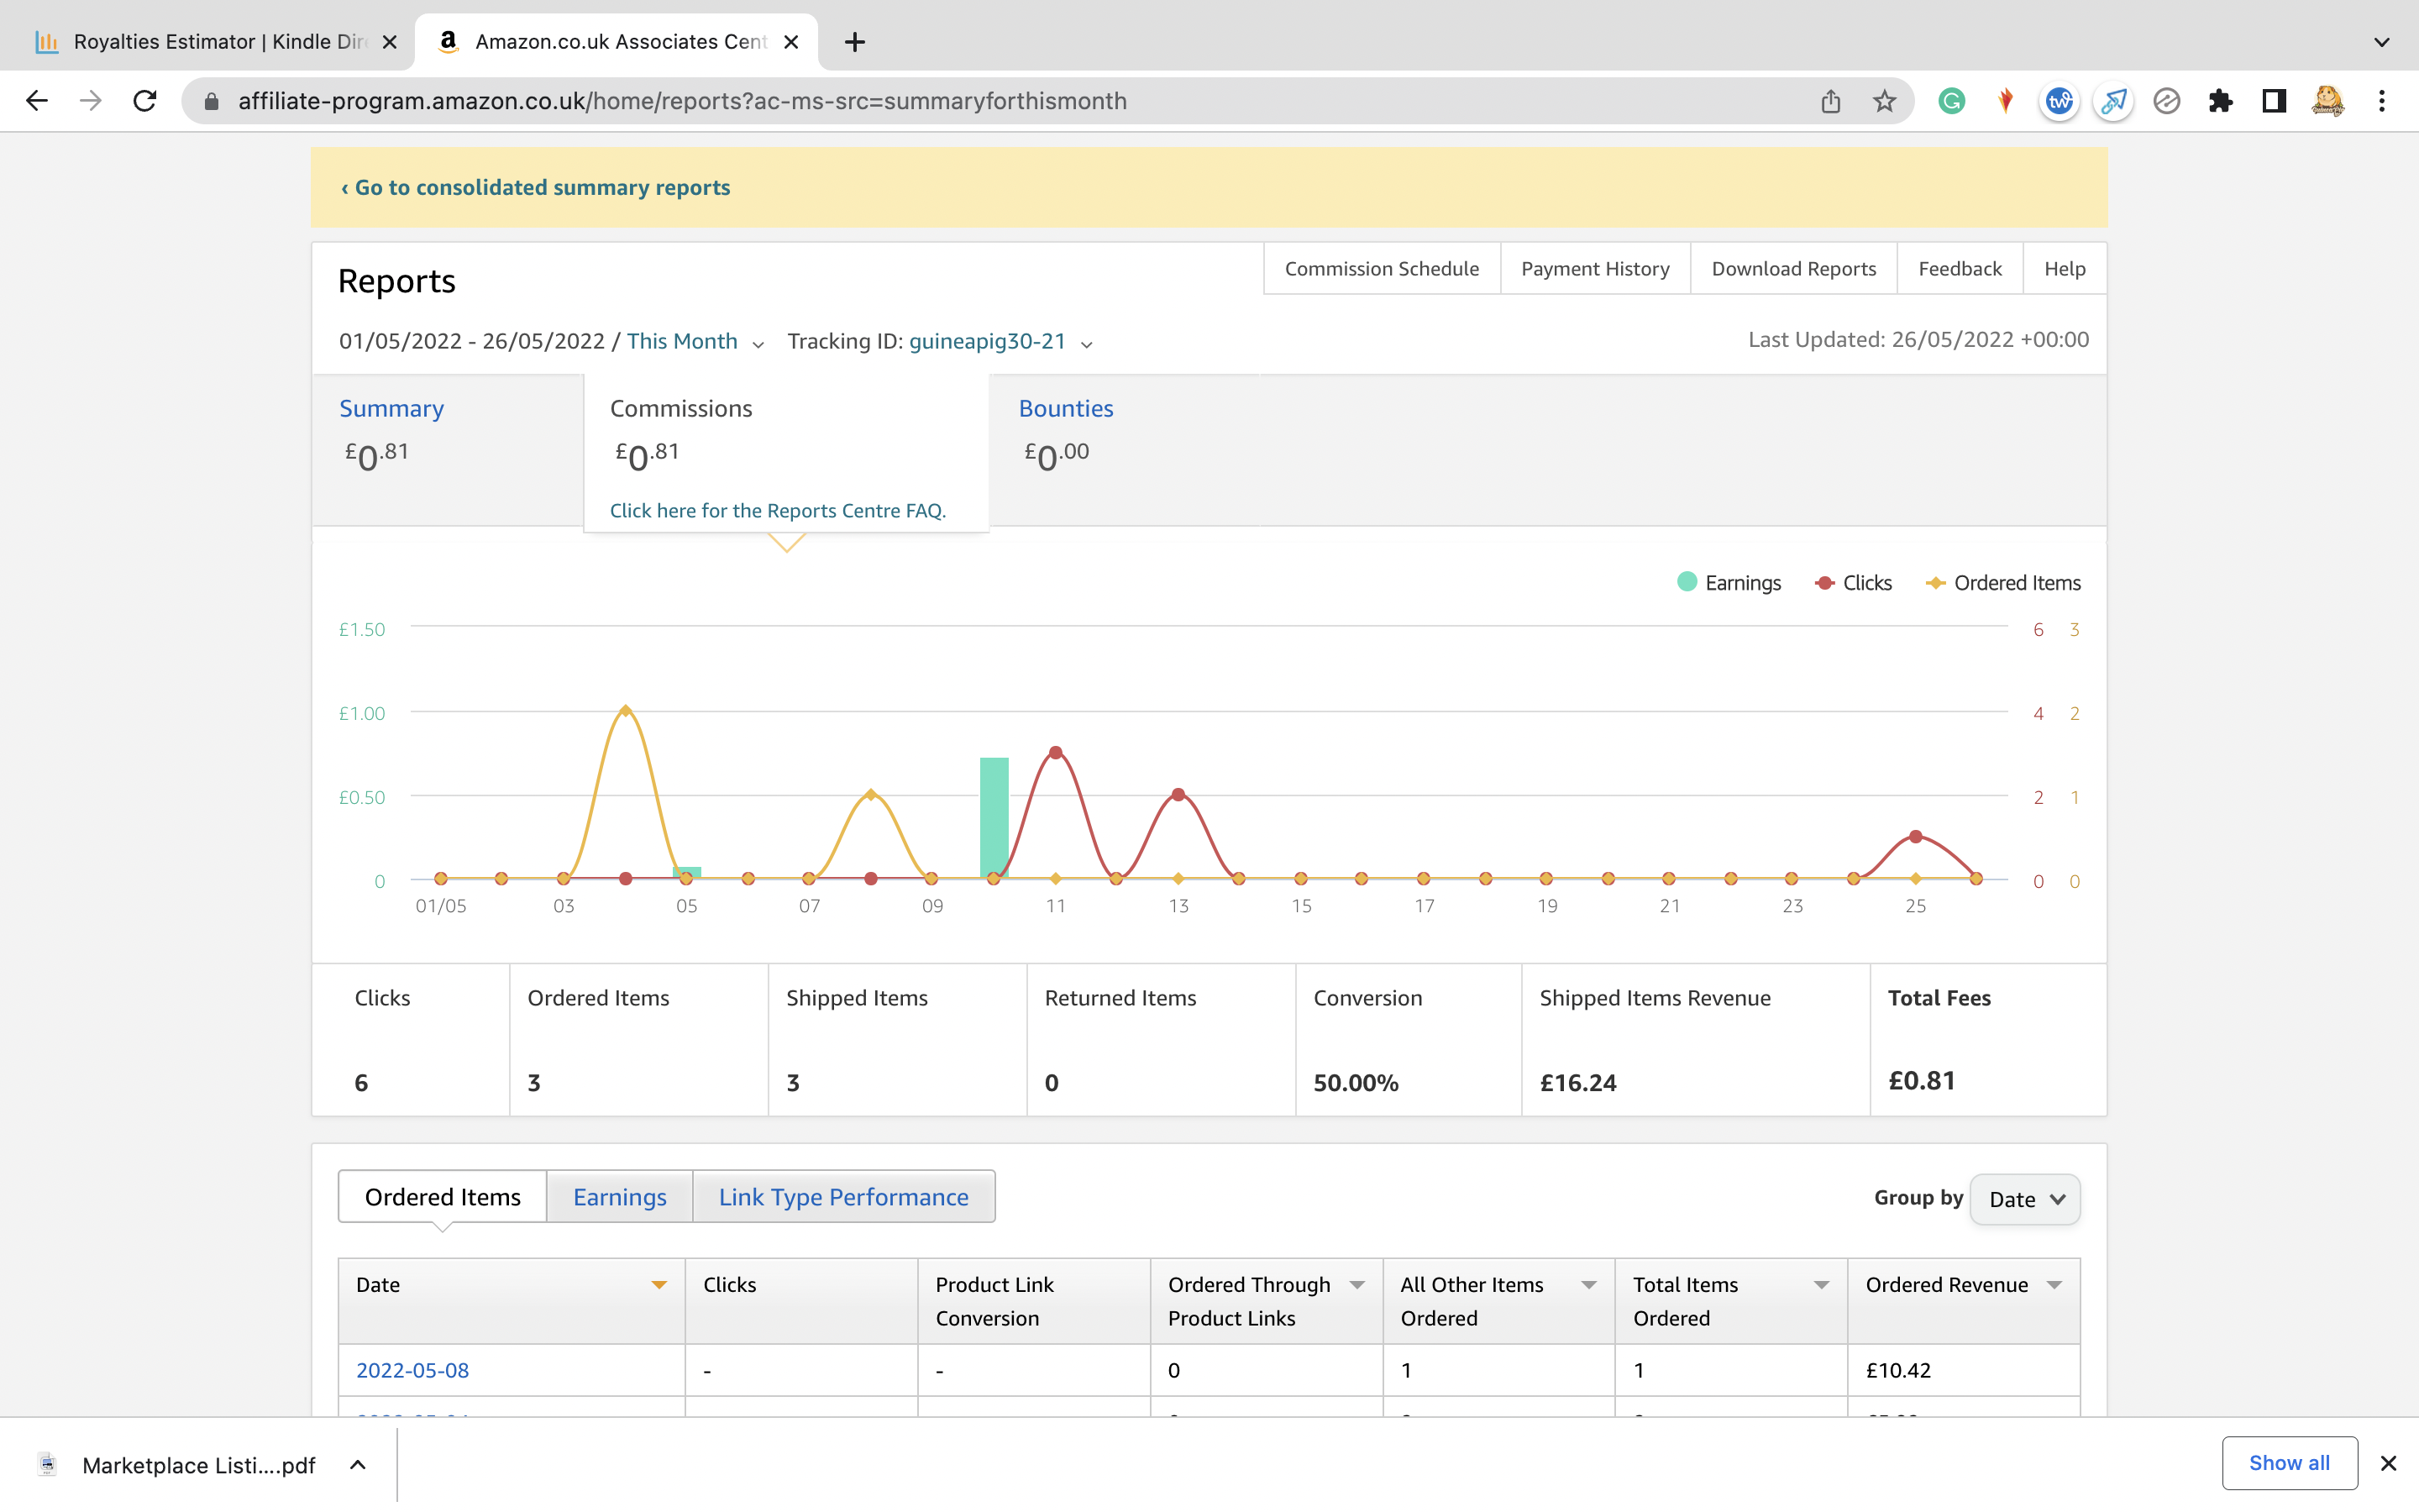Toggle the browser side panel icon
2419x1512 pixels.
[2274, 101]
